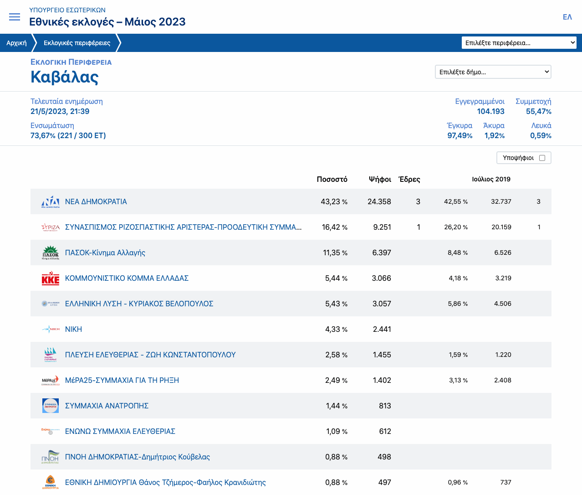
Task: Switch language with the ΕΛ link
Action: (567, 17)
